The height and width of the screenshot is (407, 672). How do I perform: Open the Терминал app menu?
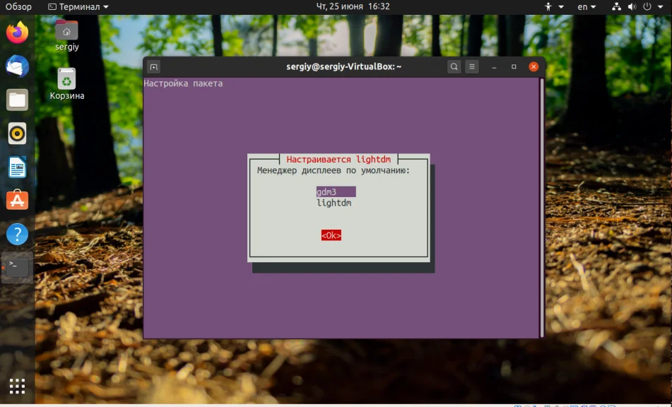pos(78,7)
